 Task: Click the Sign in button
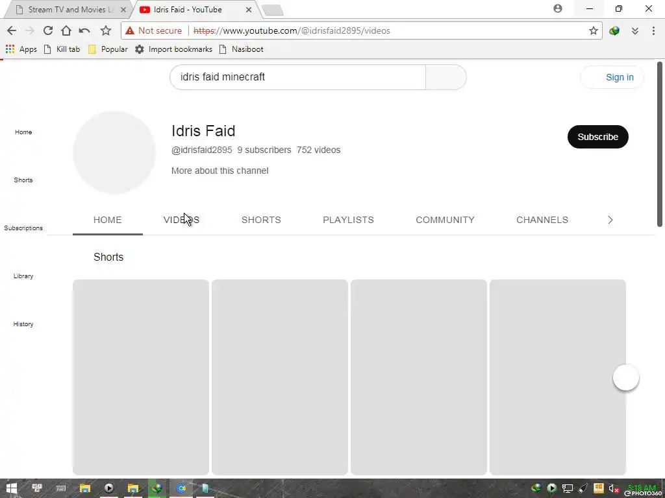click(x=612, y=77)
